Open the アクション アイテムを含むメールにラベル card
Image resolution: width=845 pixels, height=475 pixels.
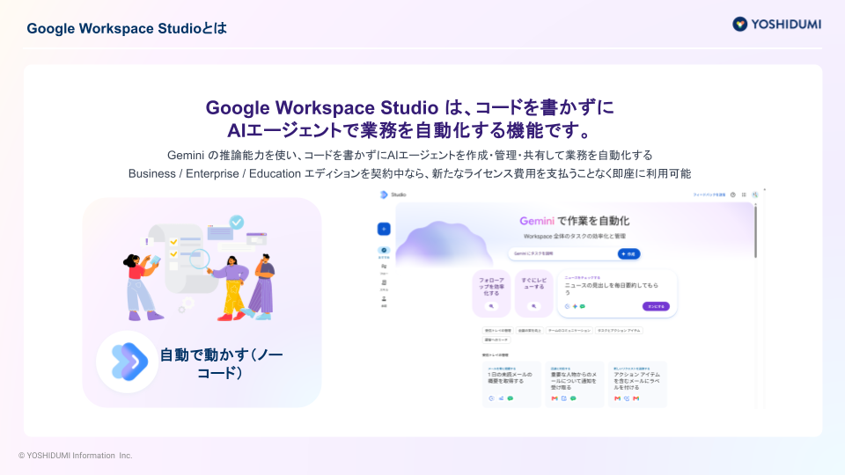pos(637,384)
